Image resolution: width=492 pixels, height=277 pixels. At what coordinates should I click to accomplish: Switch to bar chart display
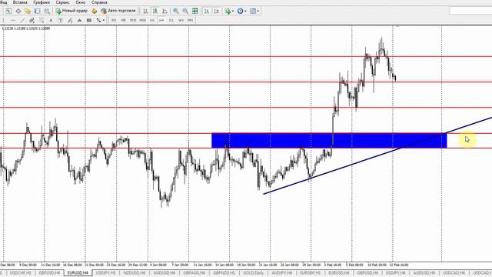(145, 11)
